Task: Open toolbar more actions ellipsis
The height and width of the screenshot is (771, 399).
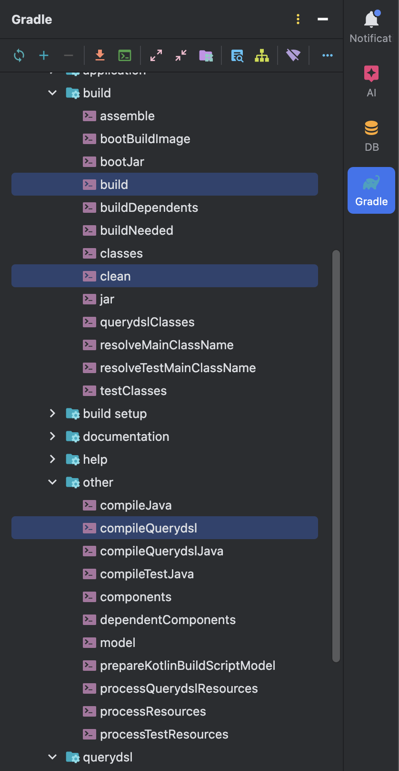Action: pos(328,55)
